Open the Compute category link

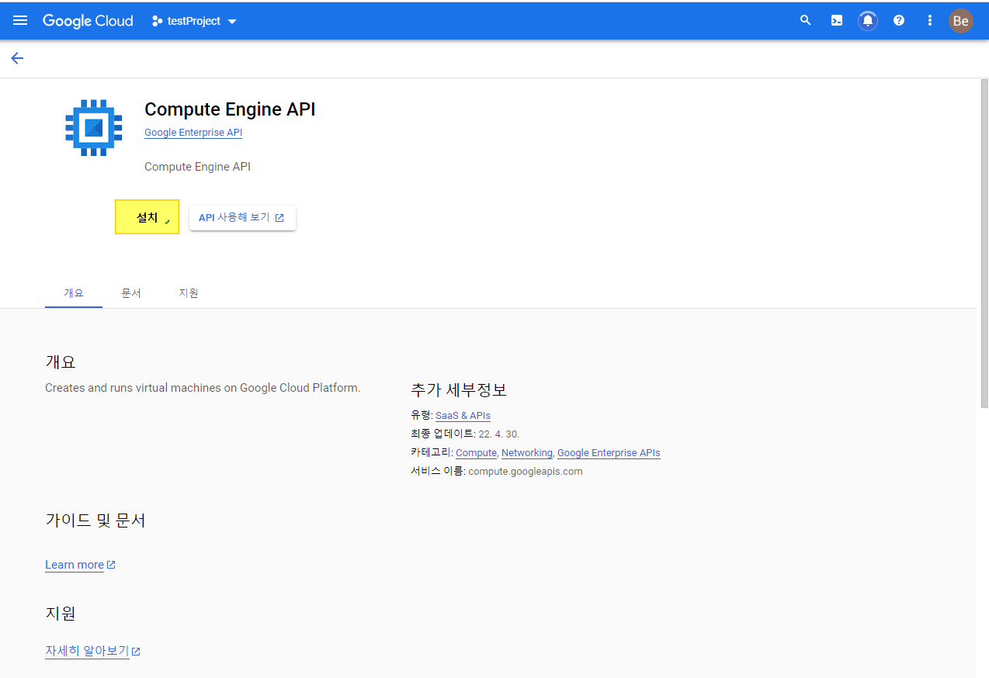476,453
